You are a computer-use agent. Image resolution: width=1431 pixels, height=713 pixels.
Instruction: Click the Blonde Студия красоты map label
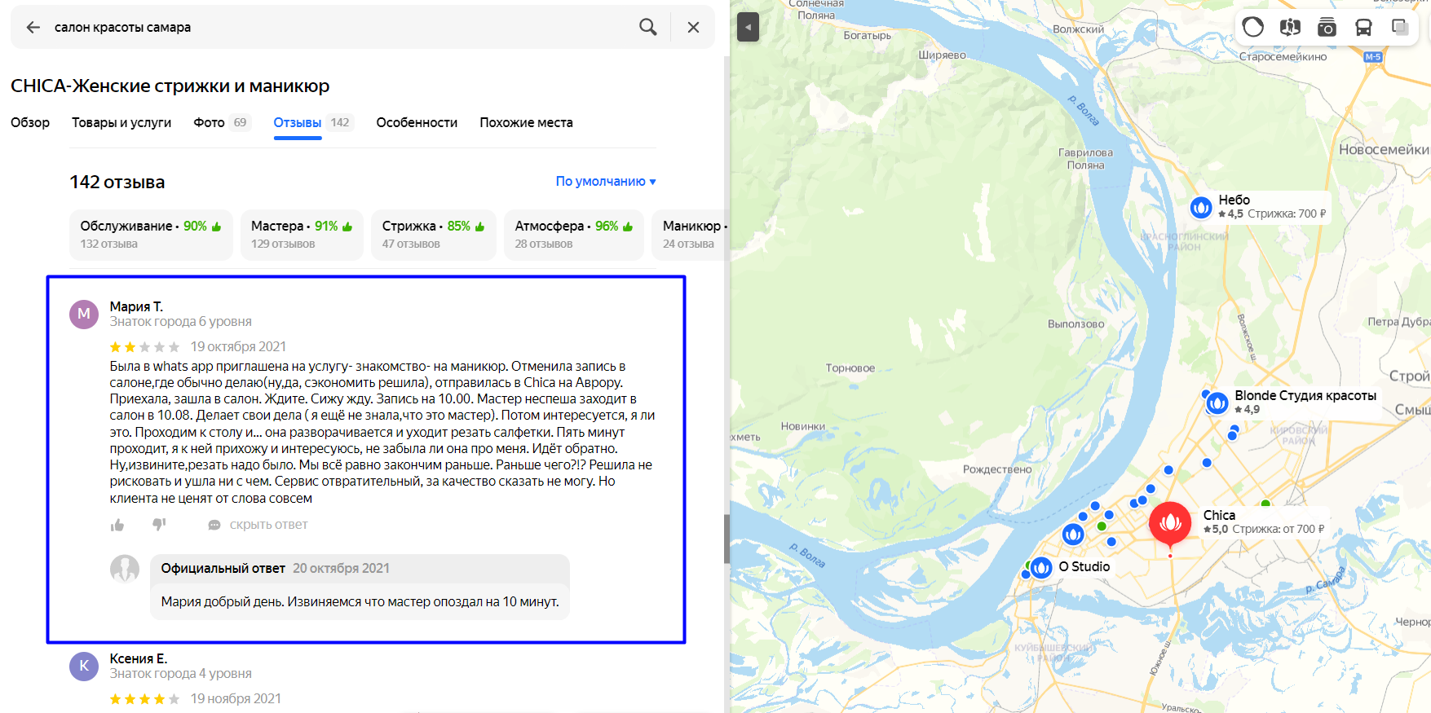1305,395
